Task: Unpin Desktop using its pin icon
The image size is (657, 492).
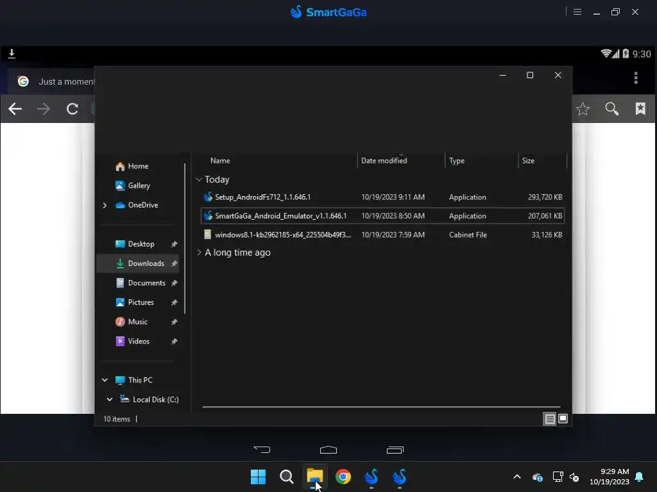Action: coord(175,244)
